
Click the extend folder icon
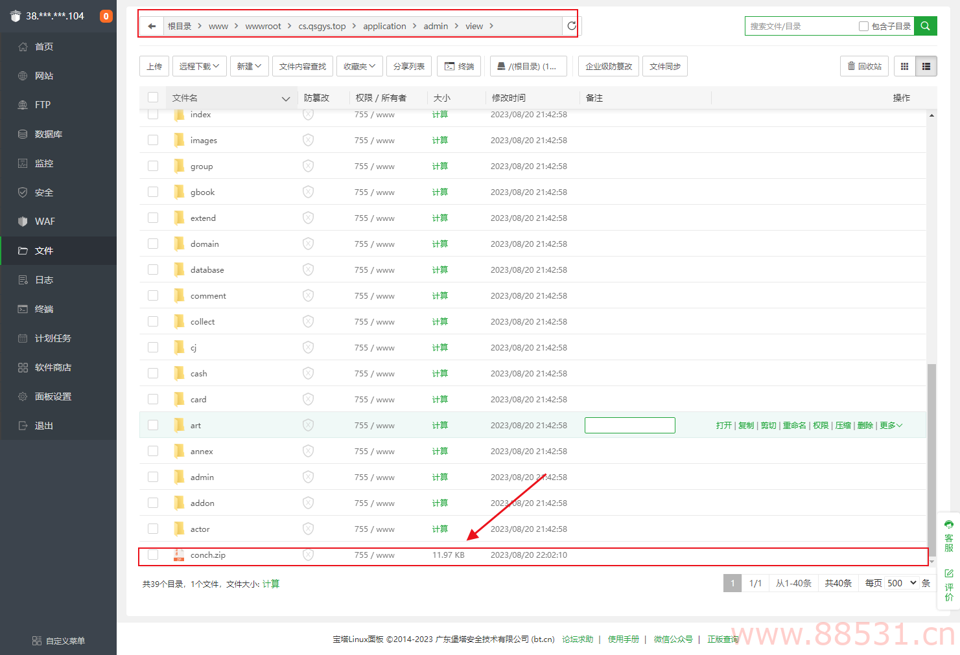click(x=179, y=218)
